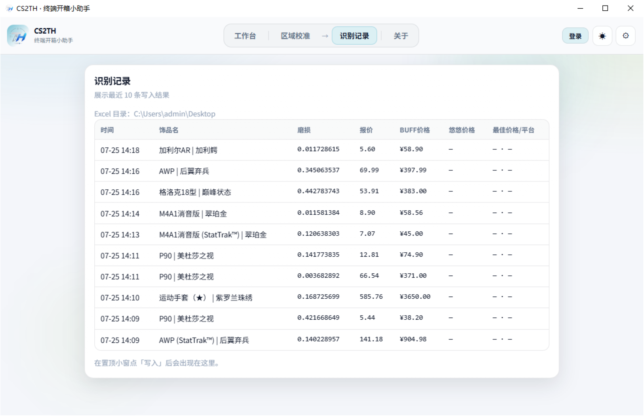Click the quote value 12.81
This screenshot has width=644, height=416.
[x=369, y=255]
